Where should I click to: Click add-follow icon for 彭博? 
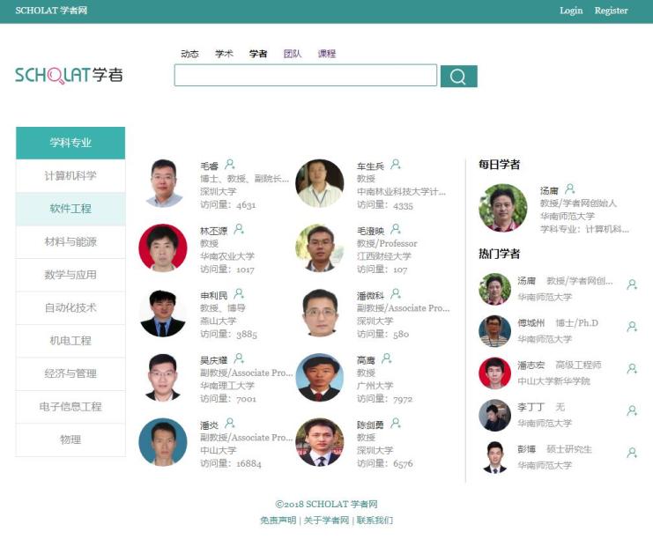632,453
